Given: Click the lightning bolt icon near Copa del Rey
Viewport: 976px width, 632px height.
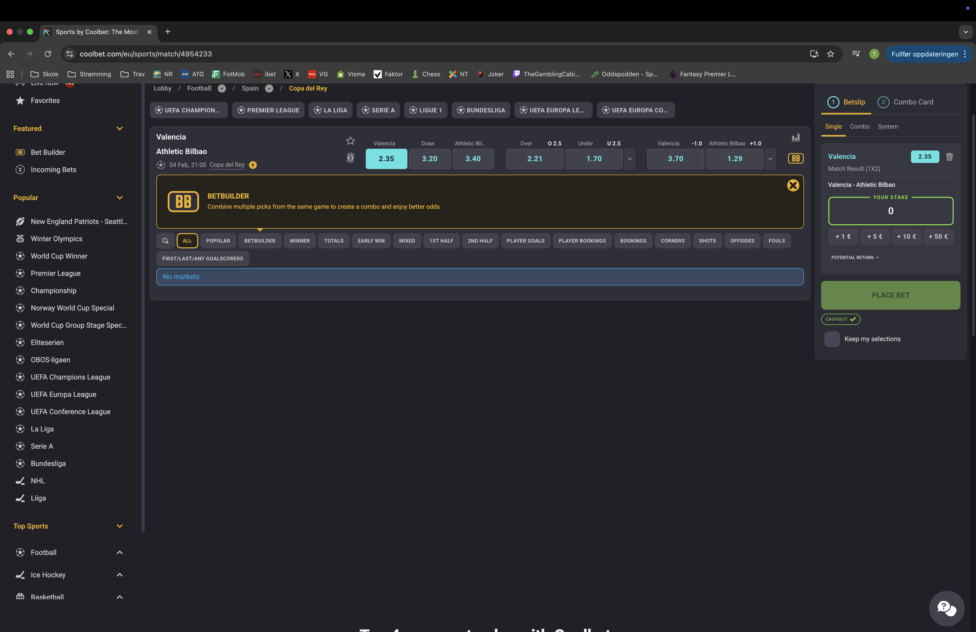Looking at the screenshot, I should point(253,165).
